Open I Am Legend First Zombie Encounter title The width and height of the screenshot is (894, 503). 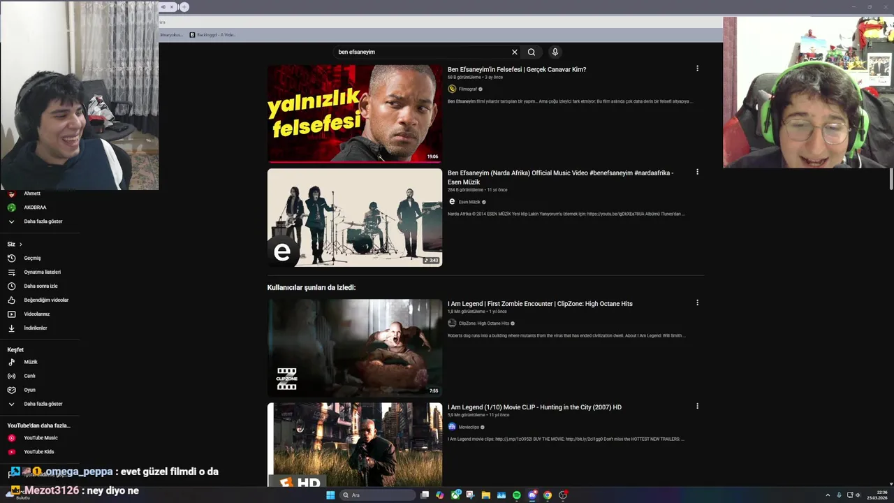(540, 304)
